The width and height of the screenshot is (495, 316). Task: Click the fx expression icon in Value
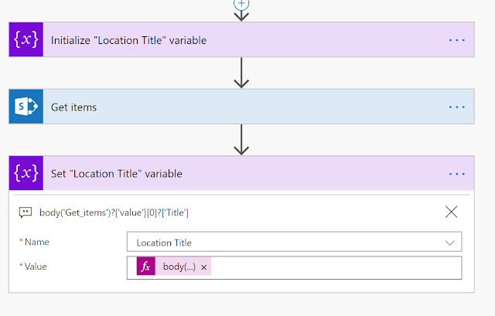click(x=145, y=267)
